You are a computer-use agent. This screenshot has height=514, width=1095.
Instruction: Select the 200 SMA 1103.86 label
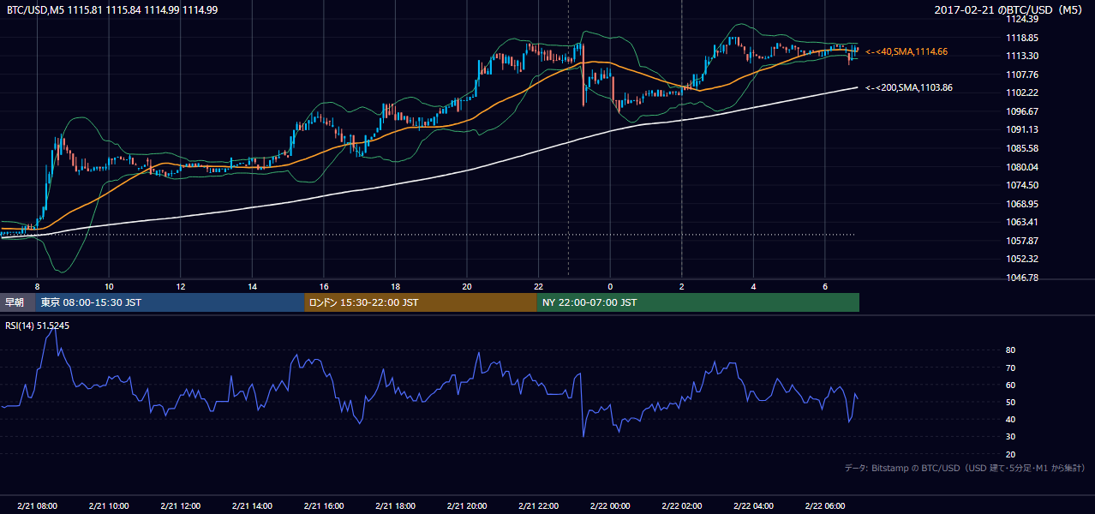coord(909,87)
